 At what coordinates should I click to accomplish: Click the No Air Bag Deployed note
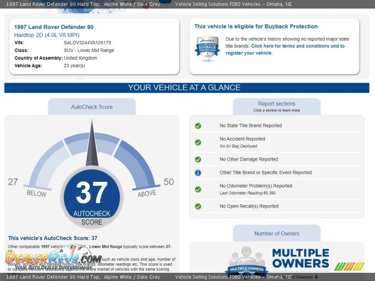[238, 146]
